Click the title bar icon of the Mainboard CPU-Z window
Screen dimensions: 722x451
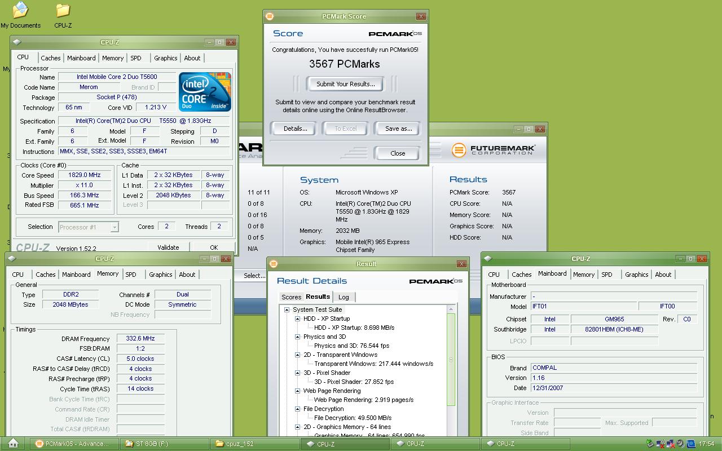click(488, 259)
